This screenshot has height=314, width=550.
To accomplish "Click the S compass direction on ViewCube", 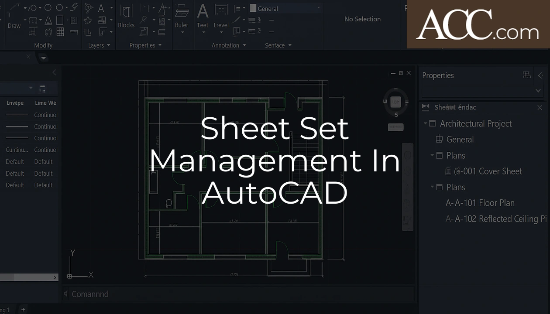I will pos(396,115).
